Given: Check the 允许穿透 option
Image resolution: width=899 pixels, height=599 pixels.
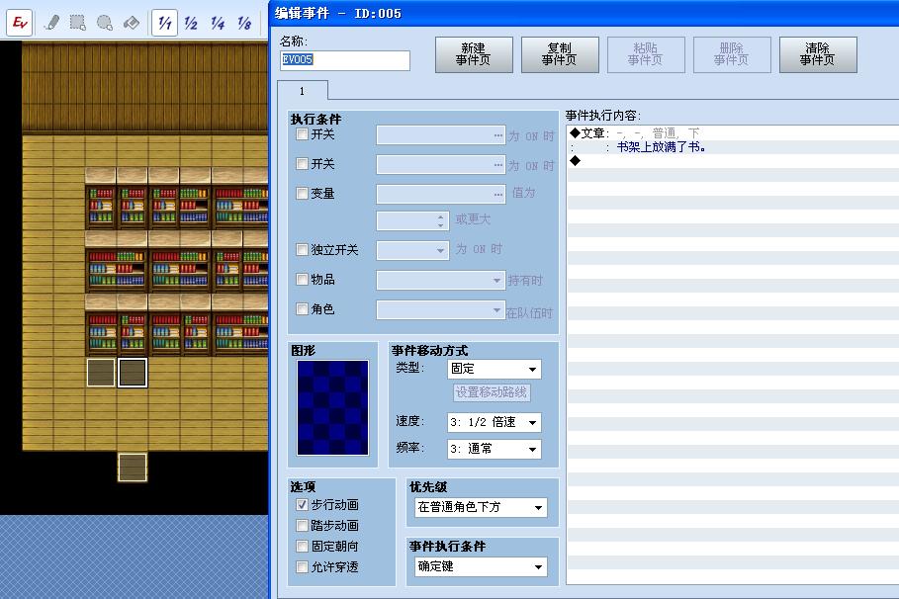Looking at the screenshot, I should (x=303, y=566).
